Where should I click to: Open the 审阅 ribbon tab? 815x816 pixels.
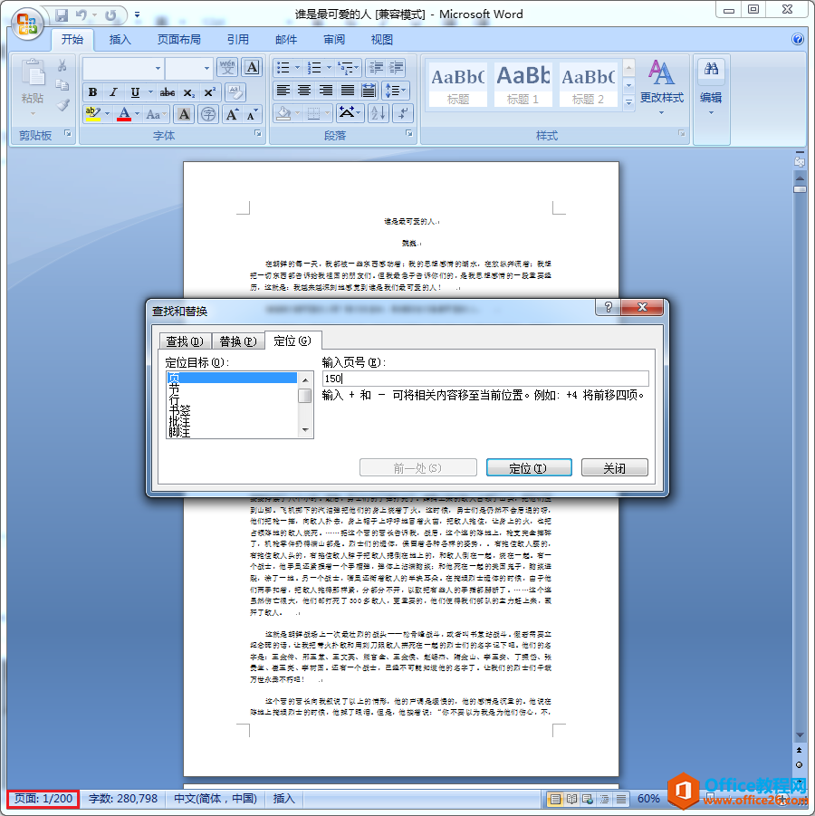(x=333, y=40)
